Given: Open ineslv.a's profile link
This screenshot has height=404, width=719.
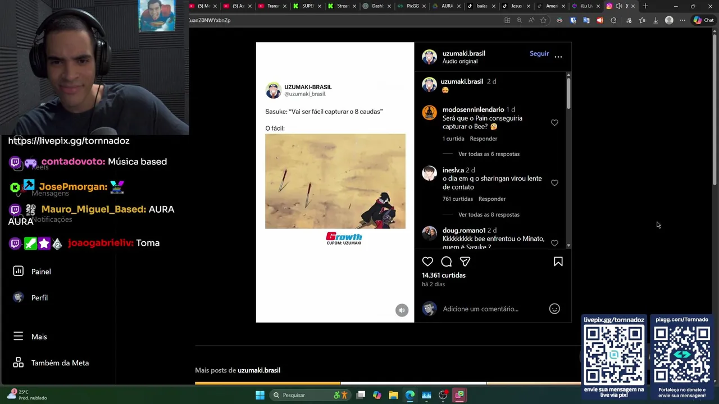Looking at the screenshot, I should click(453, 170).
